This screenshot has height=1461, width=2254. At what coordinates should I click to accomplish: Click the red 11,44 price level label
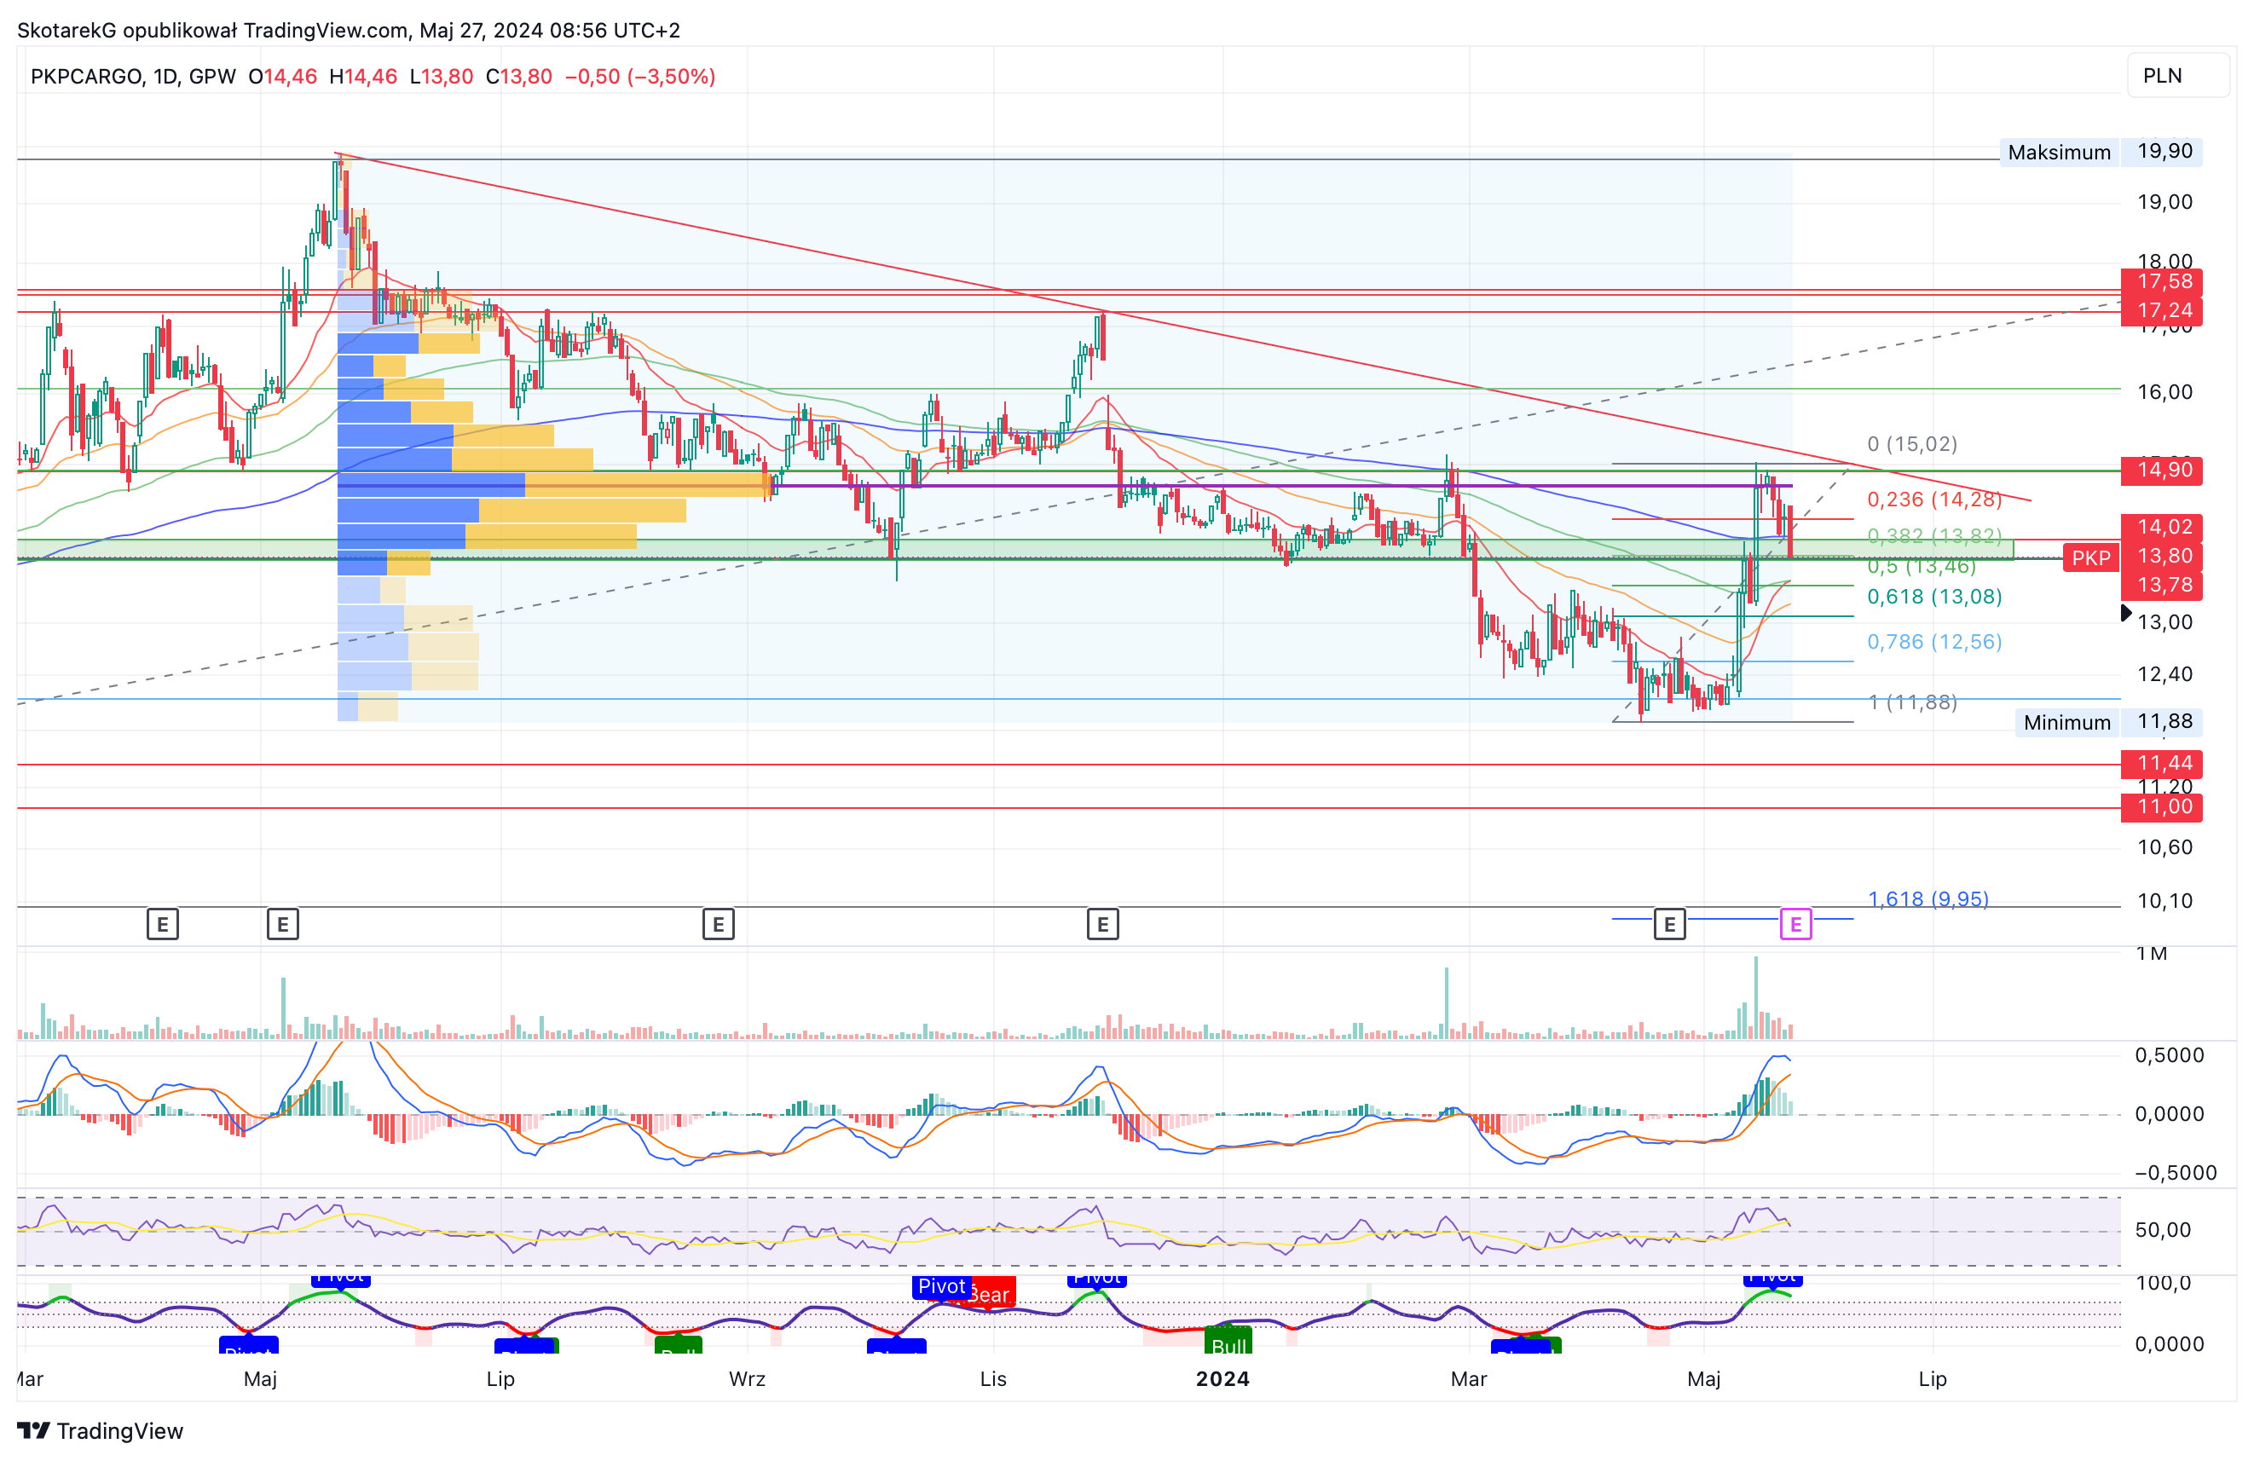click(2162, 763)
